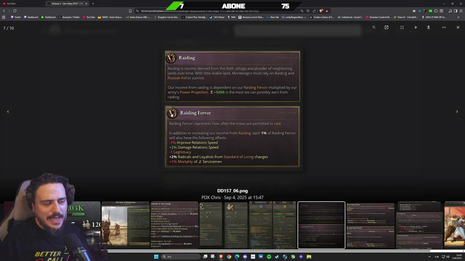Open the Twitch bookmark
This screenshot has height=261, width=465.
(16, 17)
